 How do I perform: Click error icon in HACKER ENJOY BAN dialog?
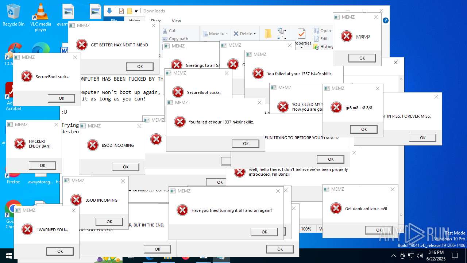[x=20, y=144]
